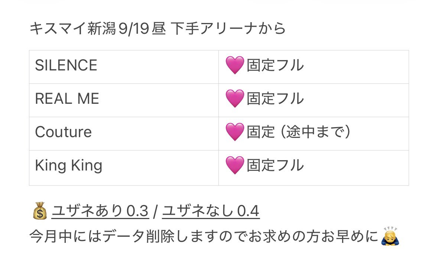Click the bowing person emoji
The height and width of the screenshot is (268, 438).
[390, 236]
